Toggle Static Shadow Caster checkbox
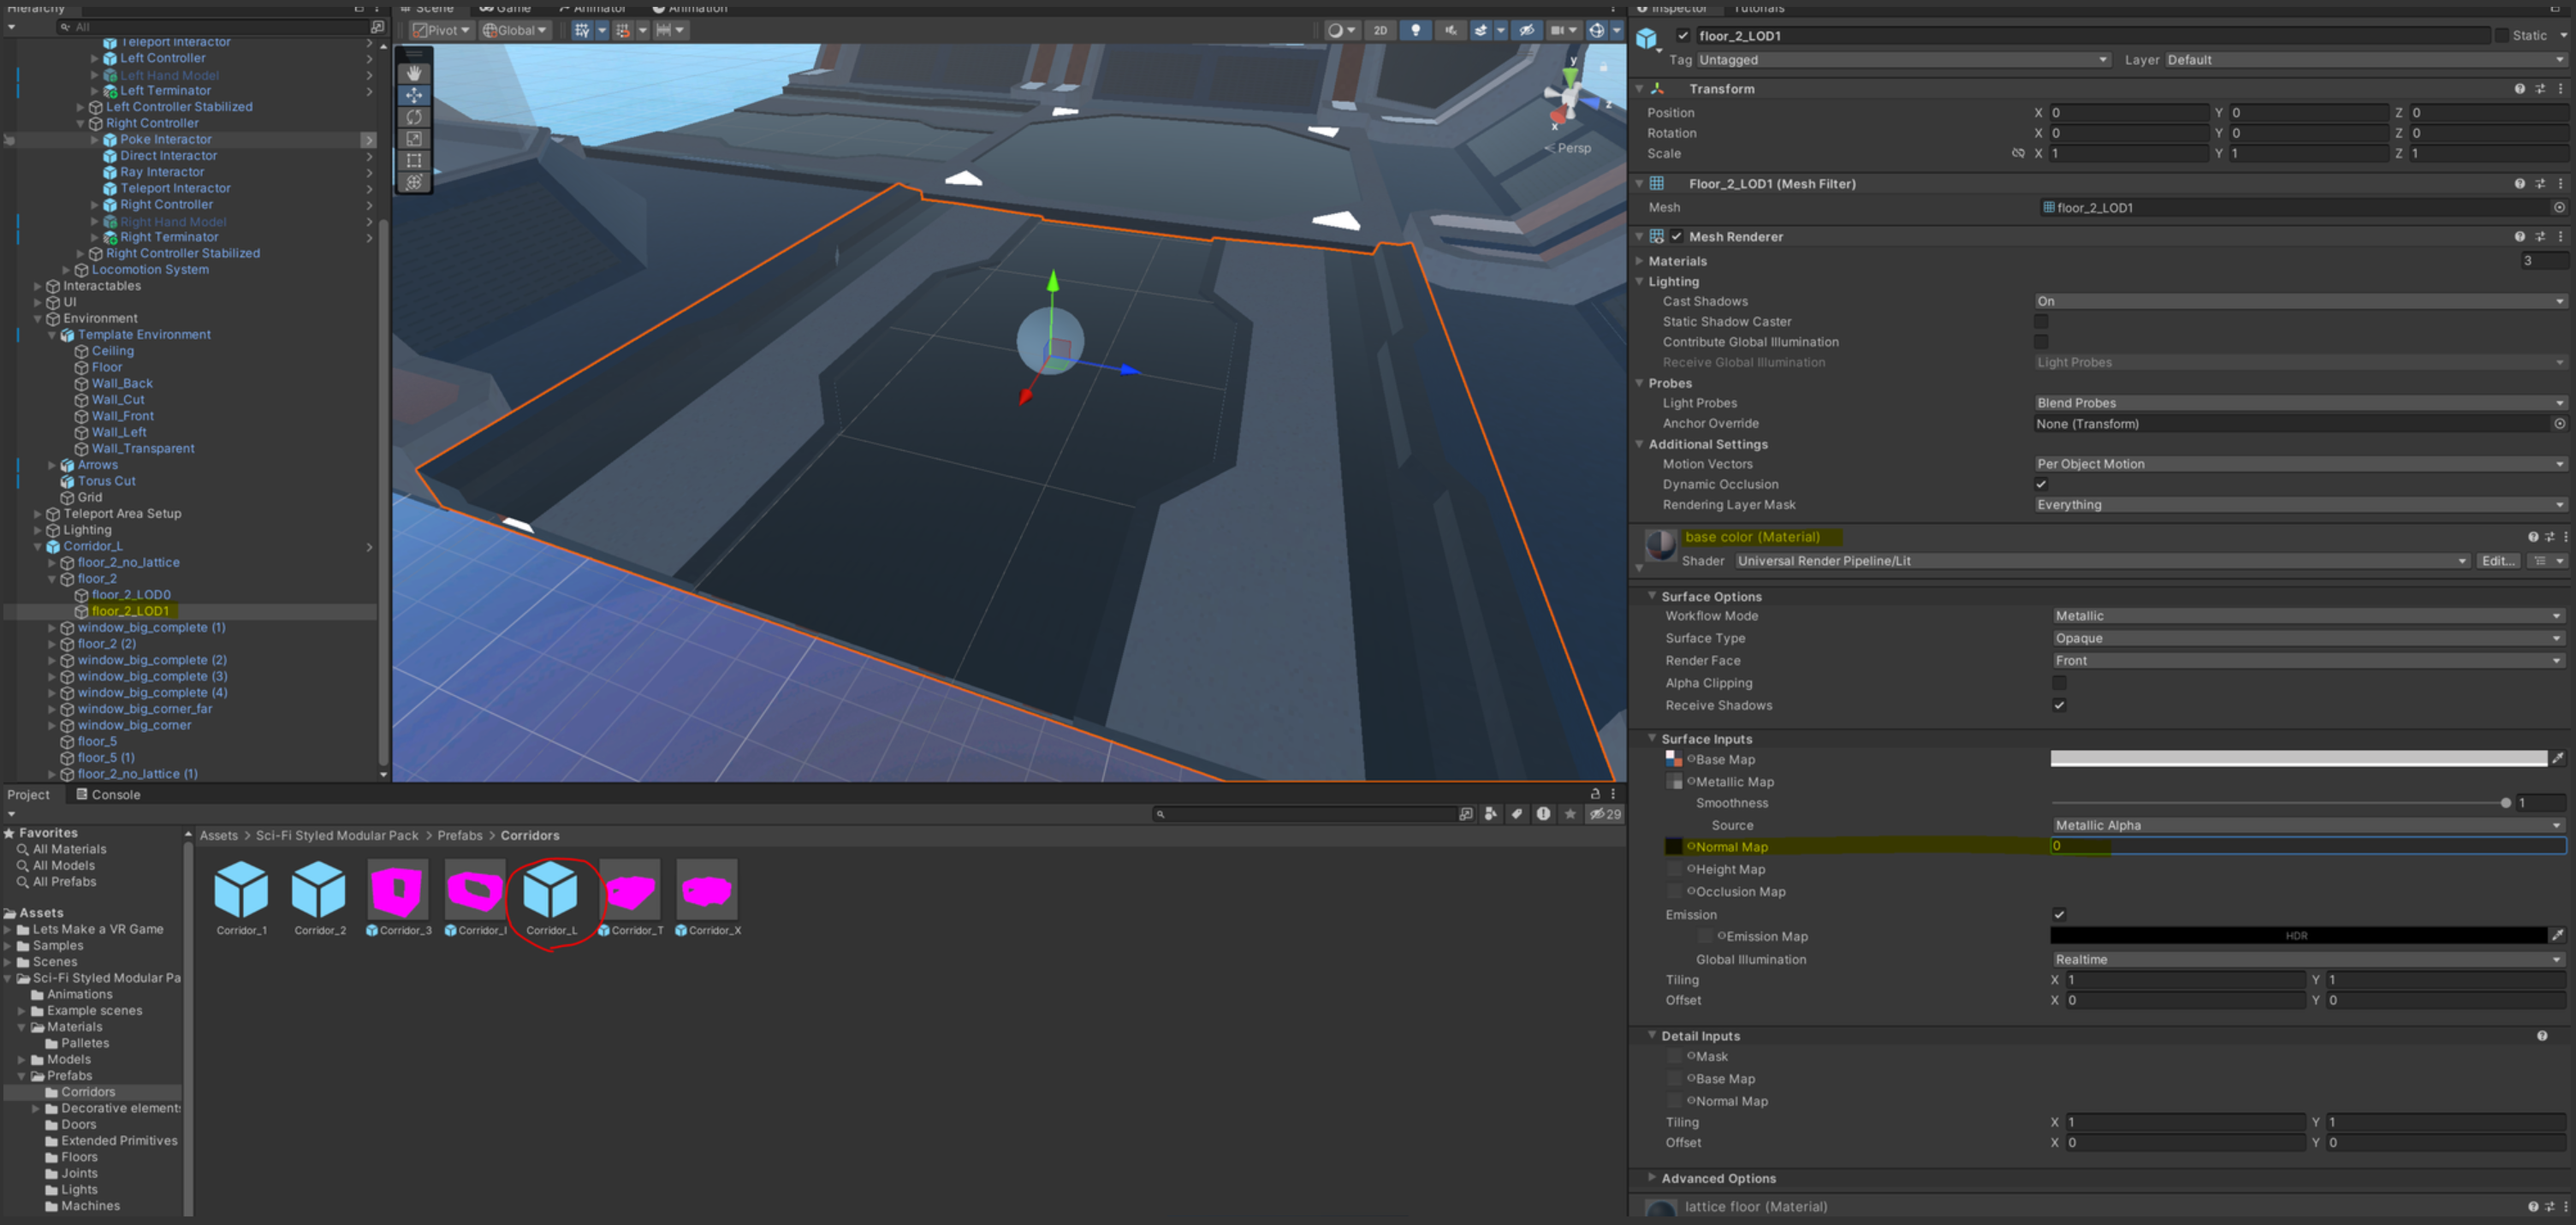This screenshot has width=2576, height=1225. pyautogui.click(x=2041, y=322)
